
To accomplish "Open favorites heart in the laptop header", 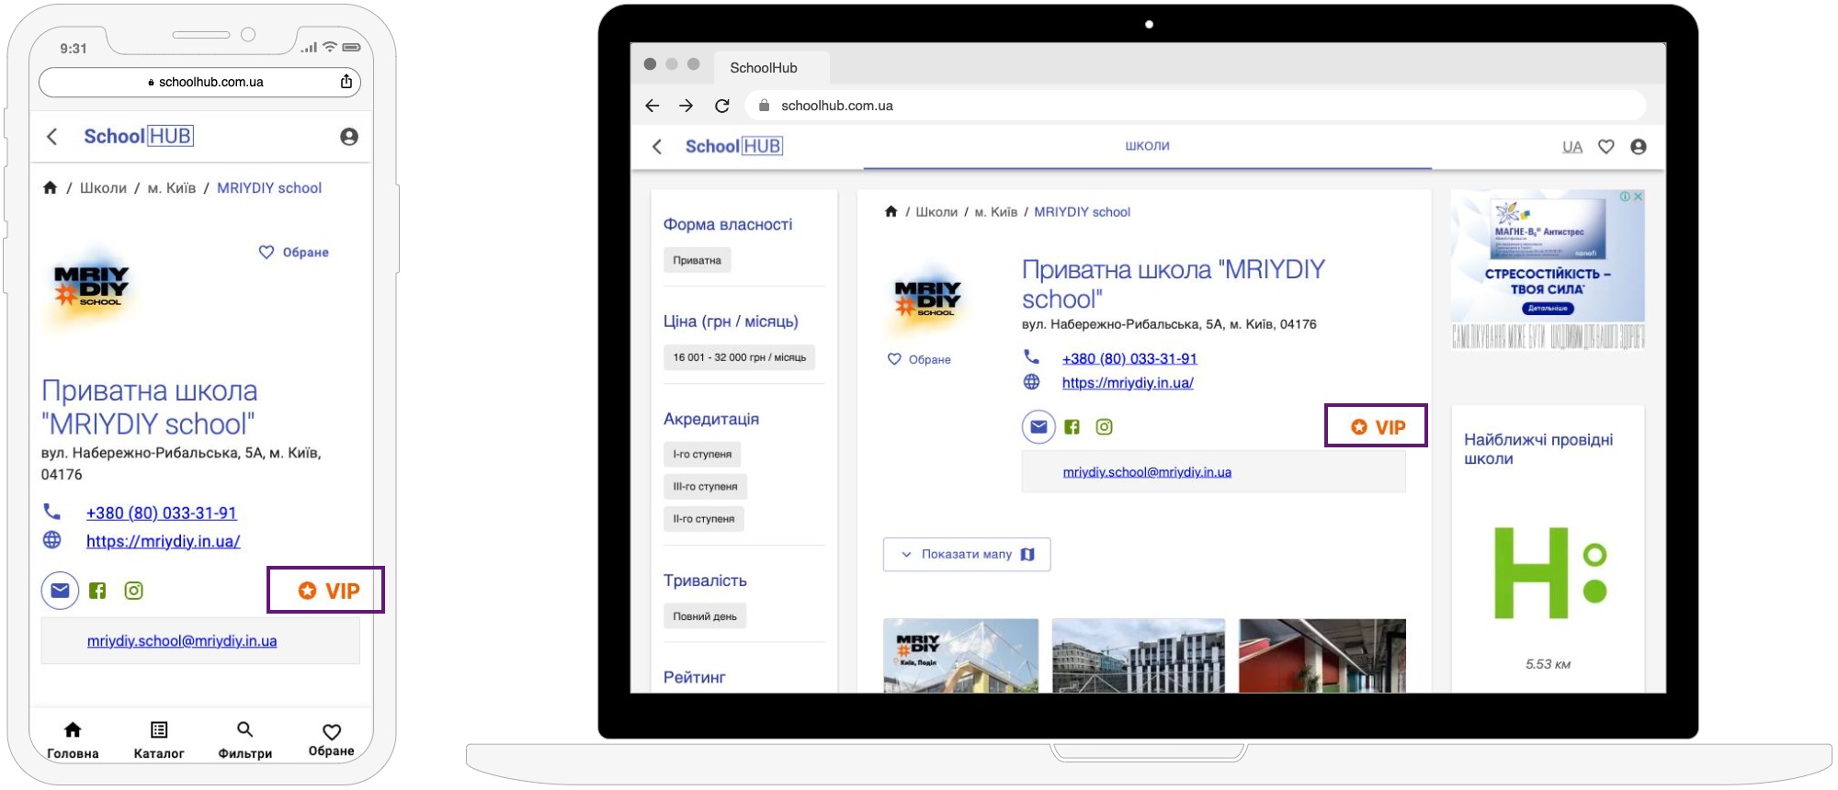I will click(x=1606, y=146).
